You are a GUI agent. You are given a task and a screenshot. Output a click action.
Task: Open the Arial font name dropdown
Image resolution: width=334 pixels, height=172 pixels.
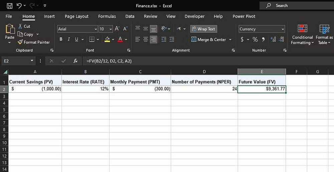click(96, 29)
